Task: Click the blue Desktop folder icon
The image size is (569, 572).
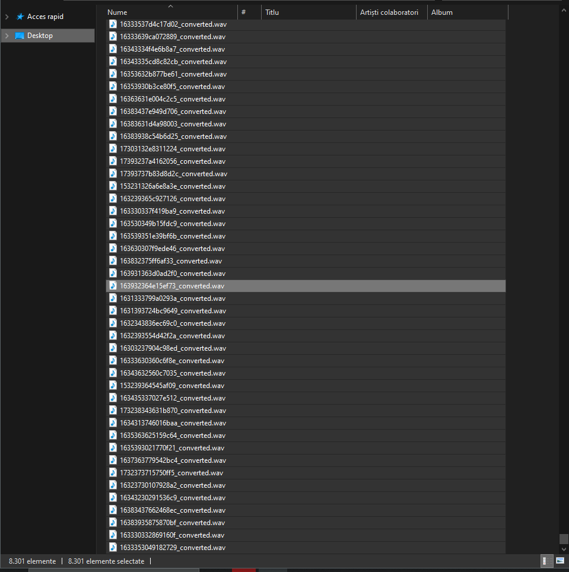Action: coord(20,36)
